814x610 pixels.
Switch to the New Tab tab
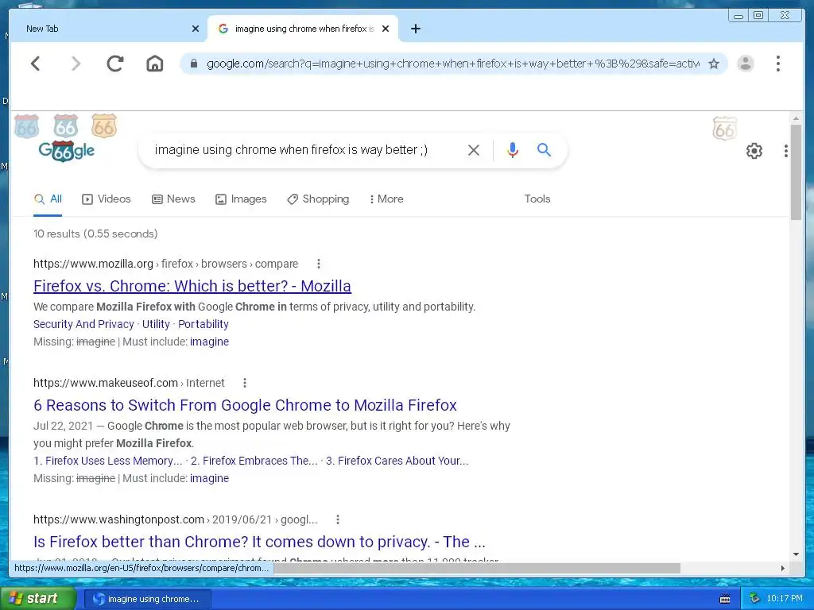(108, 29)
